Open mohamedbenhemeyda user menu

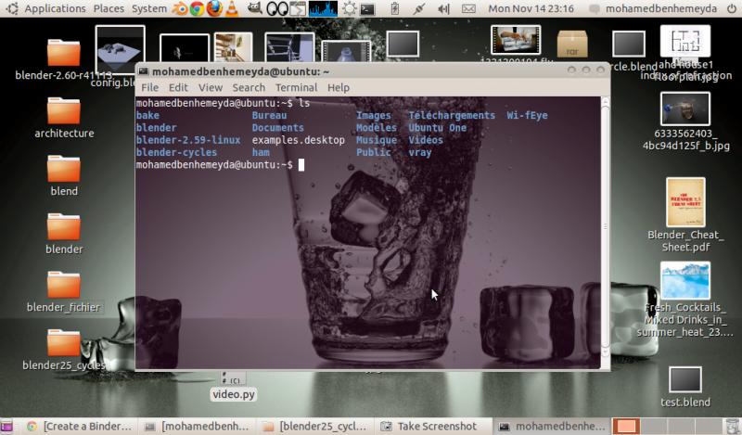pyautogui.click(x=660, y=8)
